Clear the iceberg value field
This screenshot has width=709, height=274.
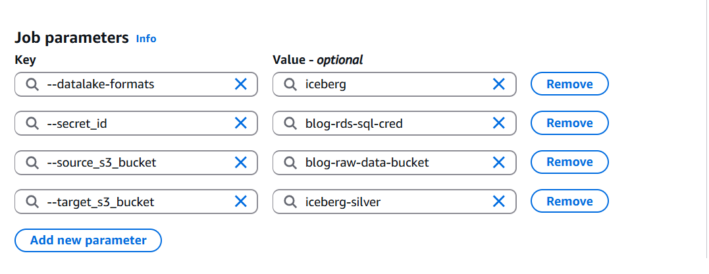point(499,84)
